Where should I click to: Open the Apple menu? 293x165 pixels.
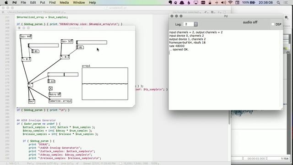coord(6,2)
